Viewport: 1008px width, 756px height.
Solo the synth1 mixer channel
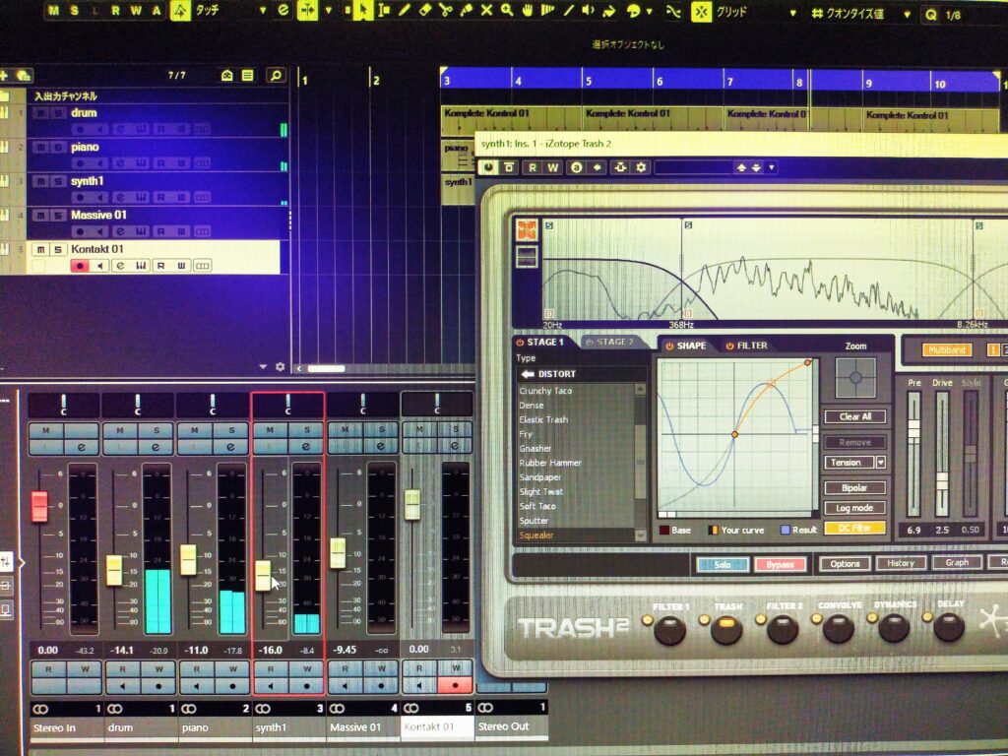(x=306, y=430)
